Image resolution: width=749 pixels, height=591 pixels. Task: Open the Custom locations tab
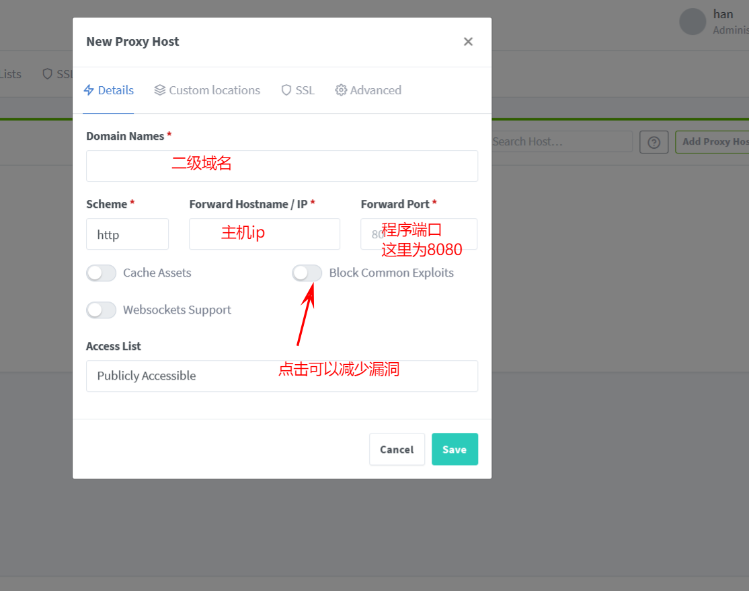coord(207,90)
